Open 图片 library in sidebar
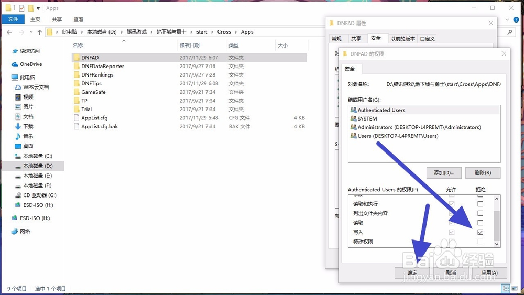Image resolution: width=524 pixels, height=295 pixels. (25, 107)
